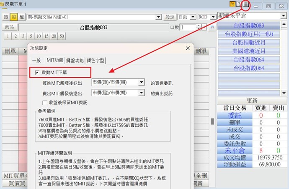Image resolution: width=289 pixels, height=189 pixels.
Task: Select the 權 options toggle button
Action: (21, 18)
